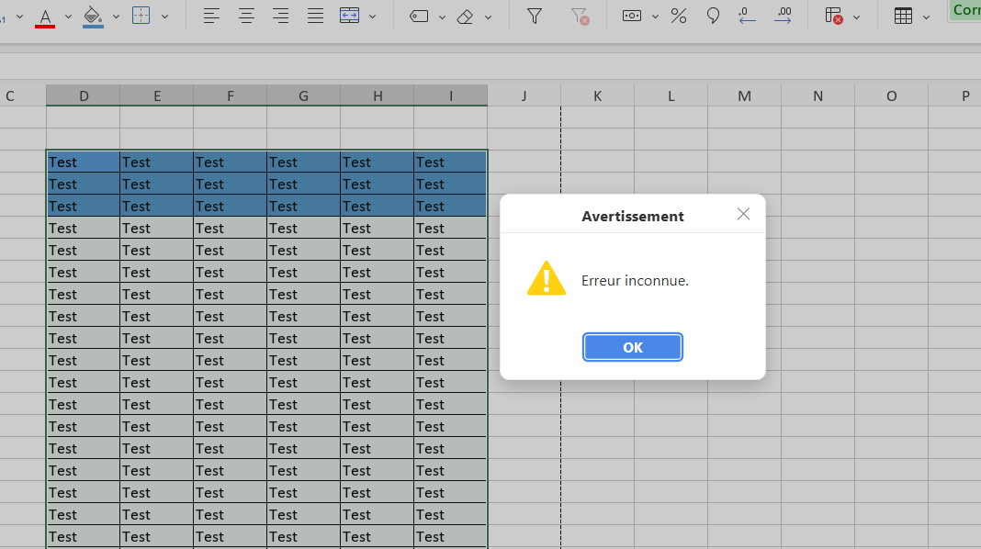Select column I header

[x=450, y=95]
